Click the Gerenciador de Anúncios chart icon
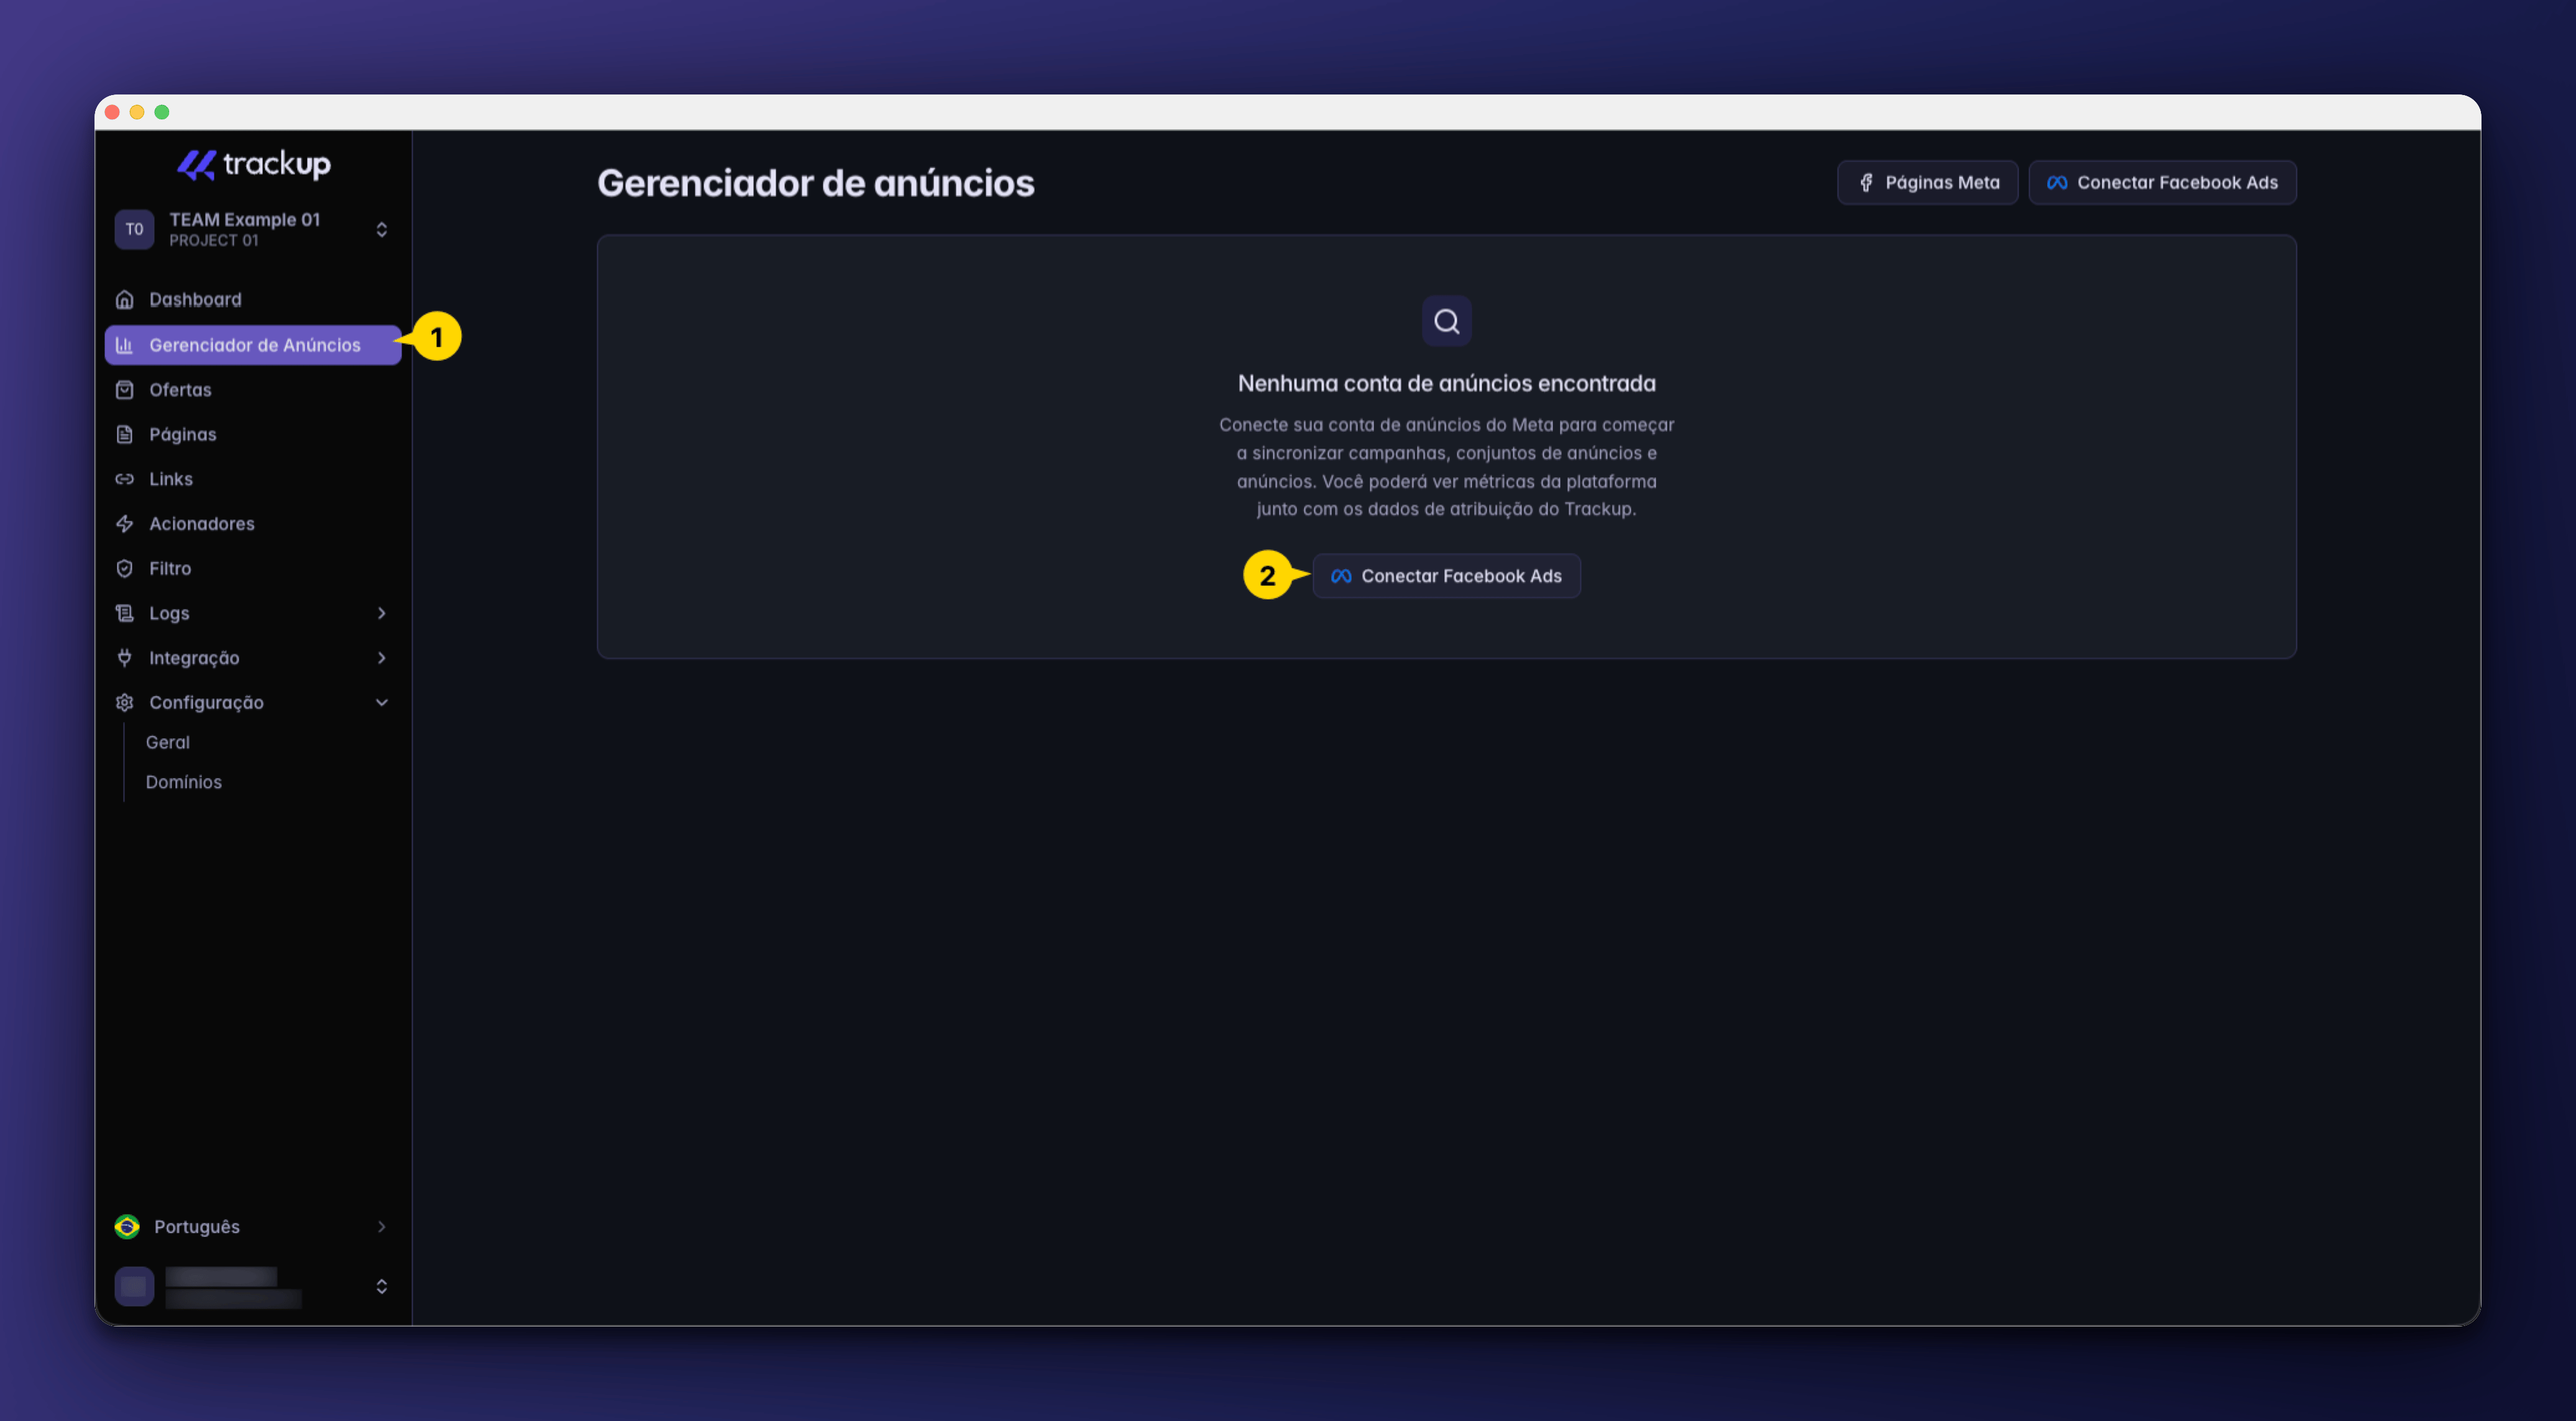 coord(125,345)
